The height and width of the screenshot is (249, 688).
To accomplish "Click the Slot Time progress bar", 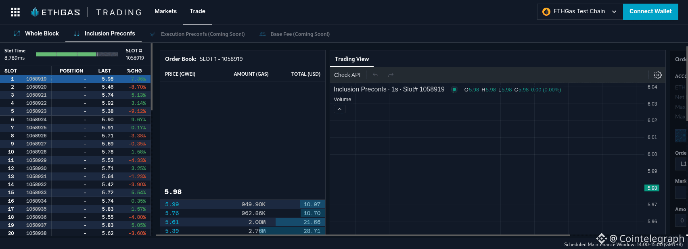I will 77,54.
